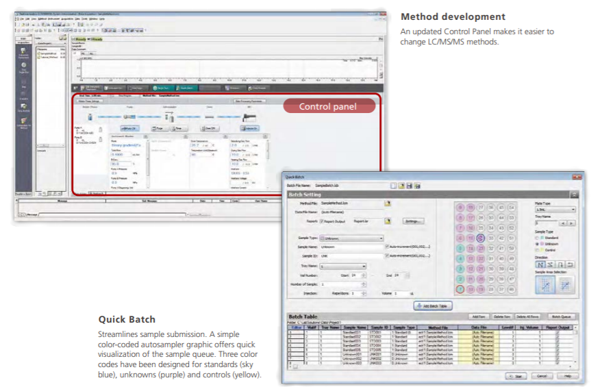This screenshot has height=387, width=602.
Task: Click Add Batch Table button
Action: tap(433, 306)
